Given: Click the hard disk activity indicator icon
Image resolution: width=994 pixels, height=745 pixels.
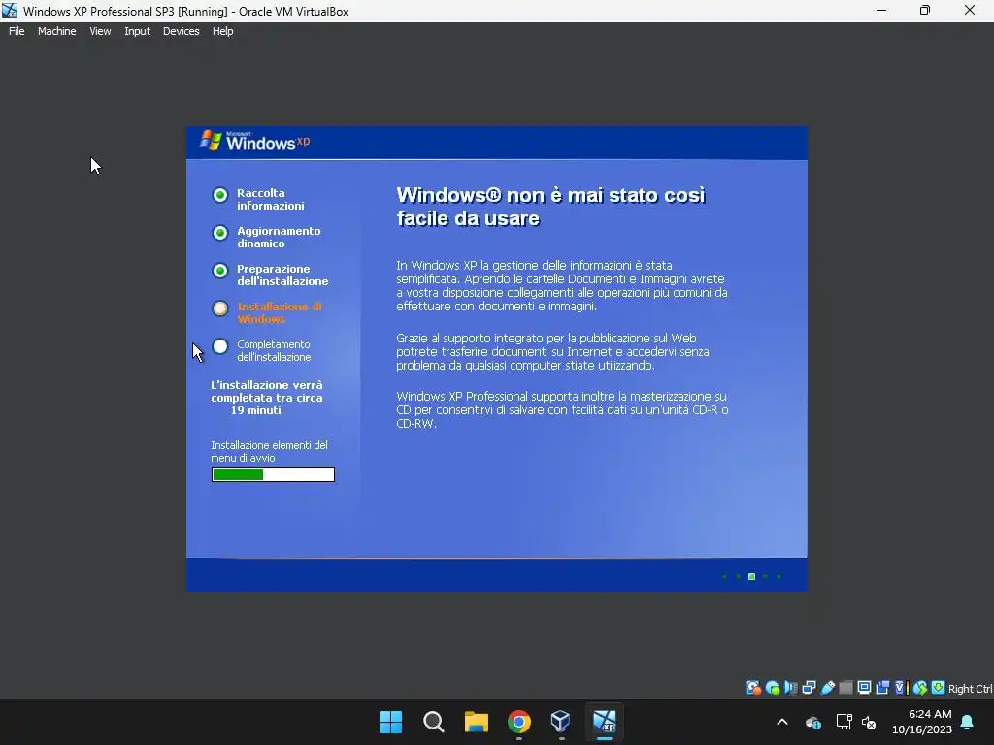Looking at the screenshot, I should coord(753,688).
